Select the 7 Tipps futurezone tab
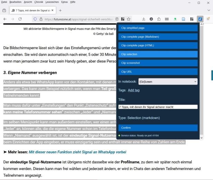The image size is (213, 180). (x=33, y=10)
